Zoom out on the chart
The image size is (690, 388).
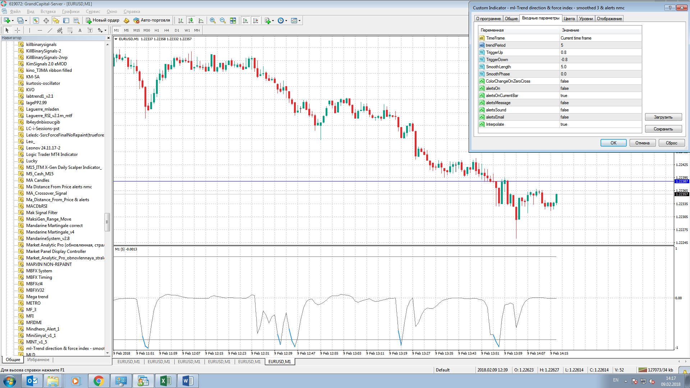point(223,20)
